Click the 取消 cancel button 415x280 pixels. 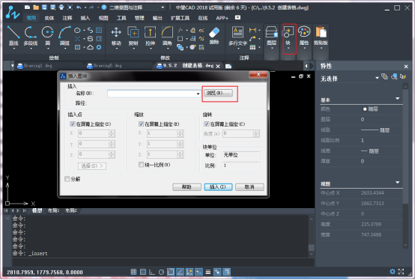click(x=249, y=187)
